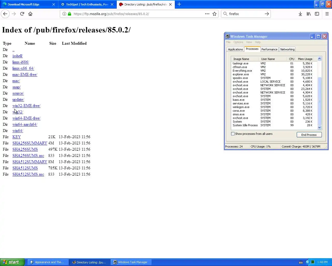The image size is (332, 266).
Task: Bookmark this page with the star icon
Action: tap(215, 14)
